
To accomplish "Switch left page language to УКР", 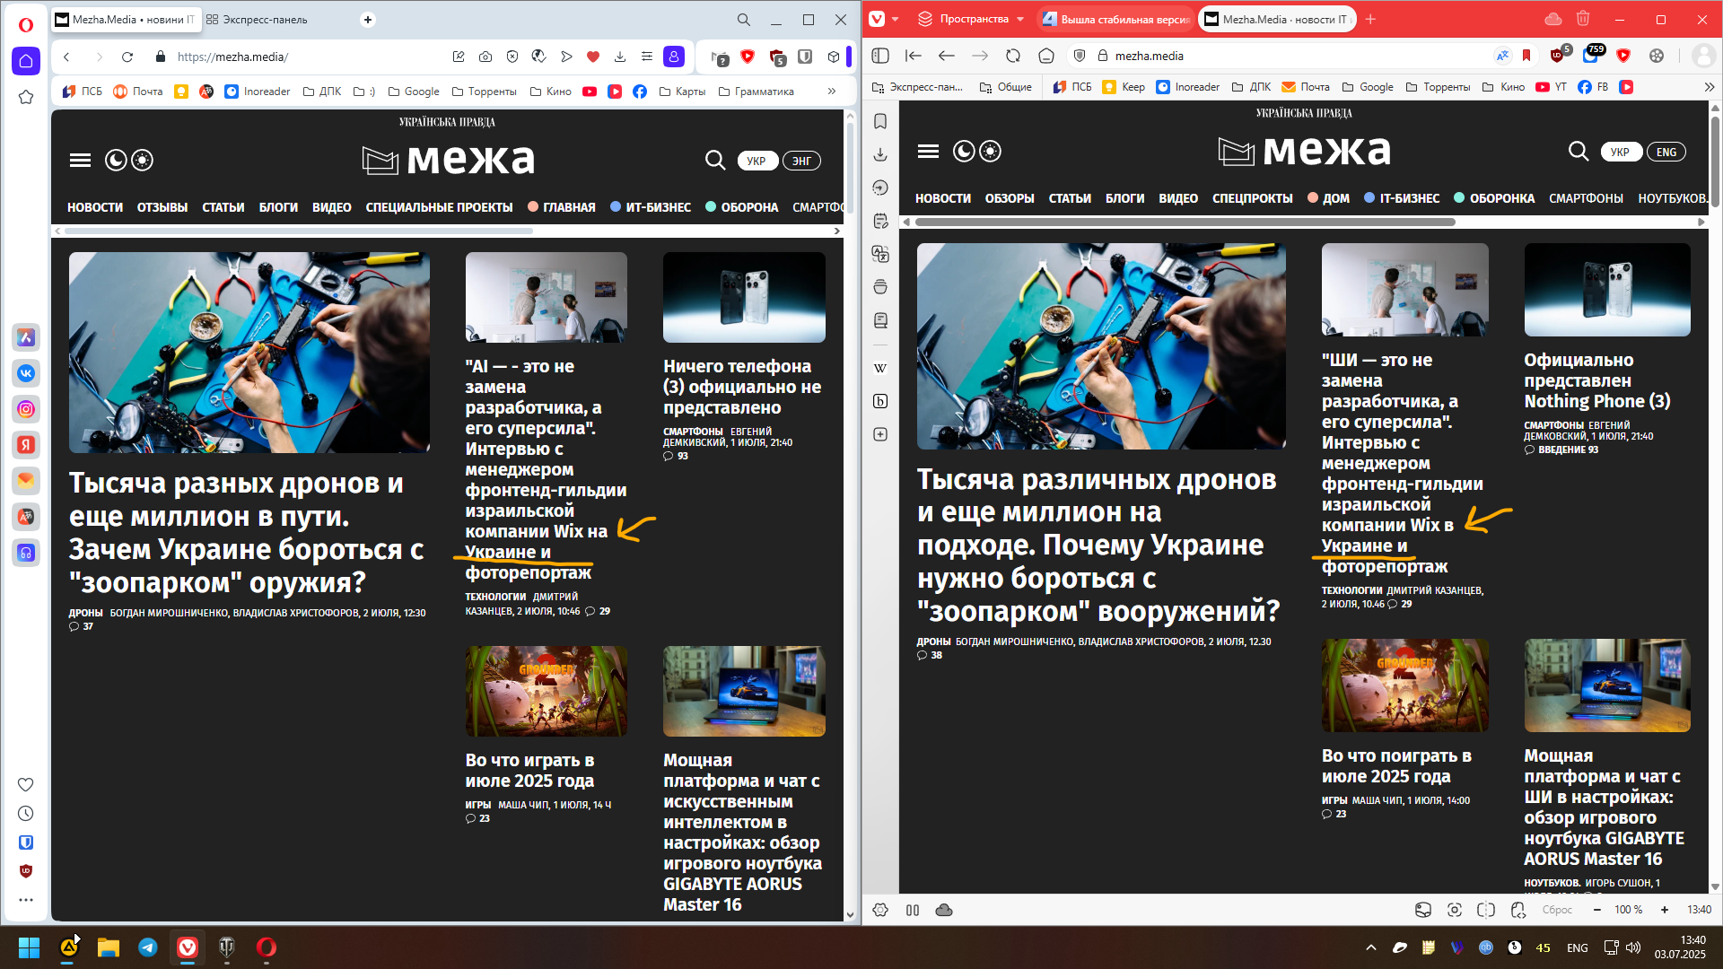I will 757,161.
